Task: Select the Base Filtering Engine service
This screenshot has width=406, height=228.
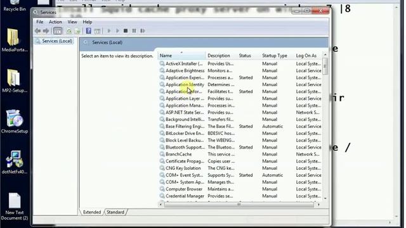Action: tap(240, 127)
